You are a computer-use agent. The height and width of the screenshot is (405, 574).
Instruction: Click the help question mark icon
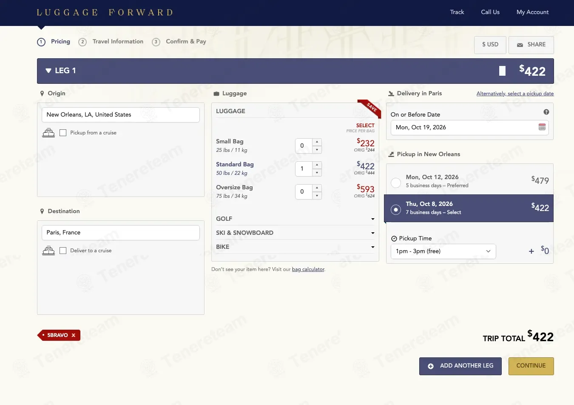(x=546, y=112)
